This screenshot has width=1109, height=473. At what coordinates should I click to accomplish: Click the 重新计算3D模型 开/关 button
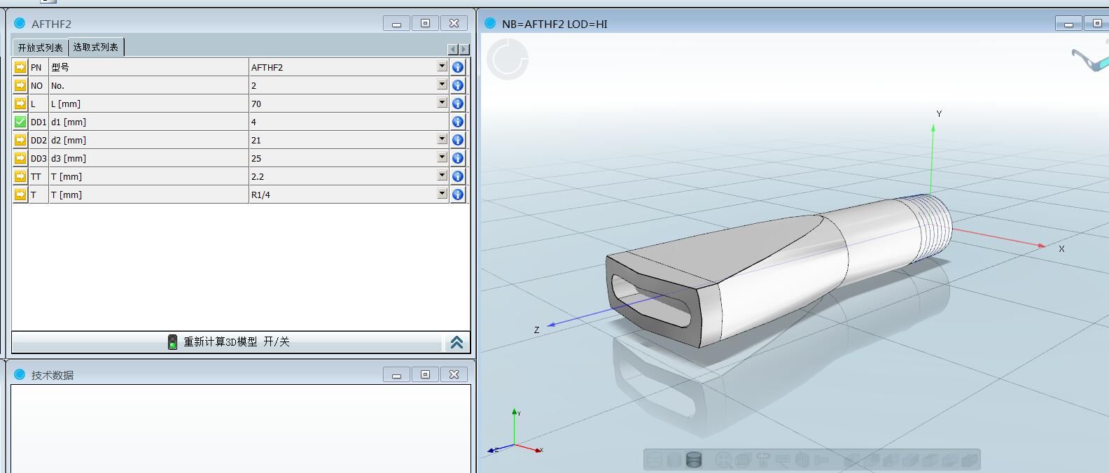[236, 342]
